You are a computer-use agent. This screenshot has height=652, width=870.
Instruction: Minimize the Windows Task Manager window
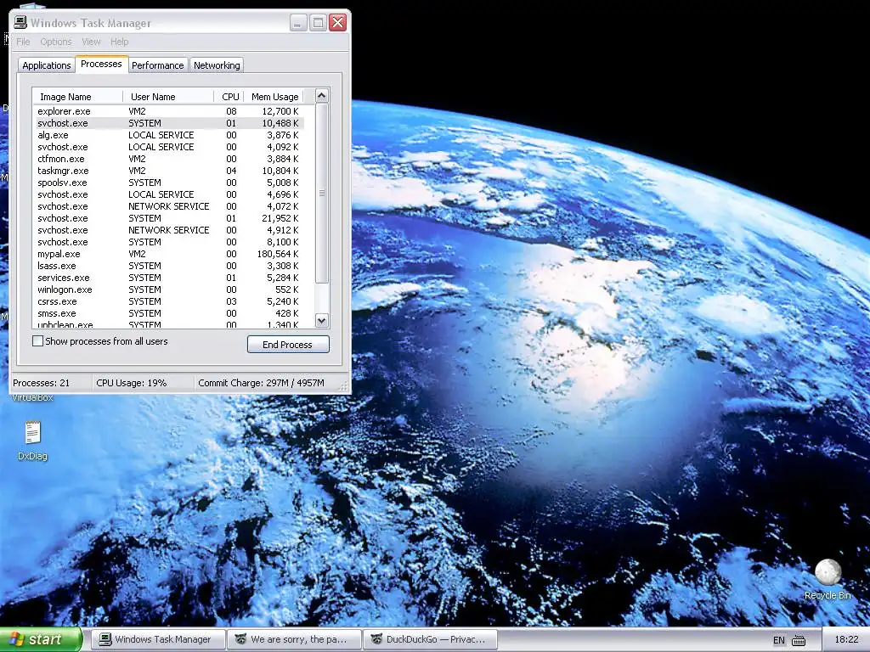298,23
